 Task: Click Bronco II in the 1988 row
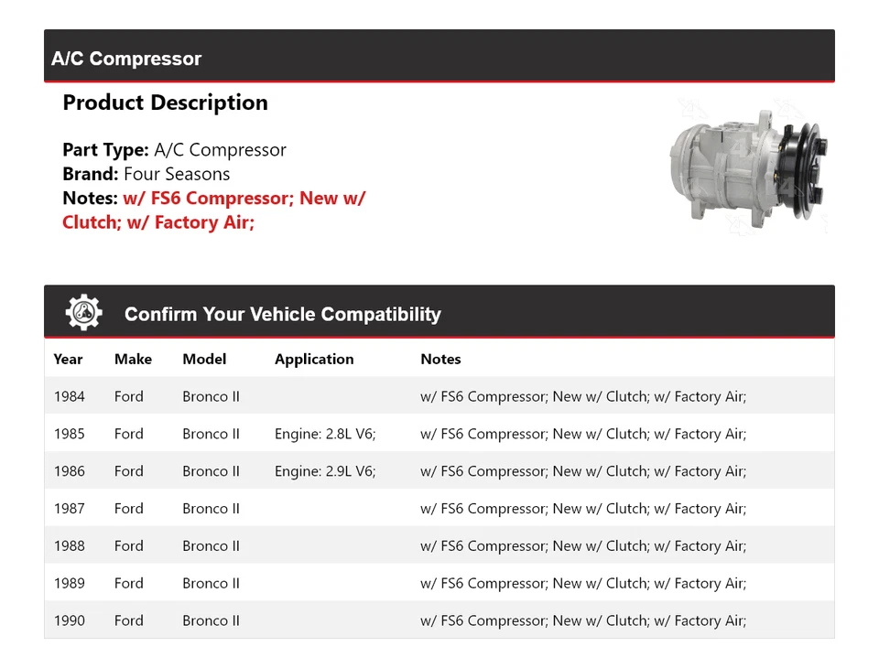(211, 546)
